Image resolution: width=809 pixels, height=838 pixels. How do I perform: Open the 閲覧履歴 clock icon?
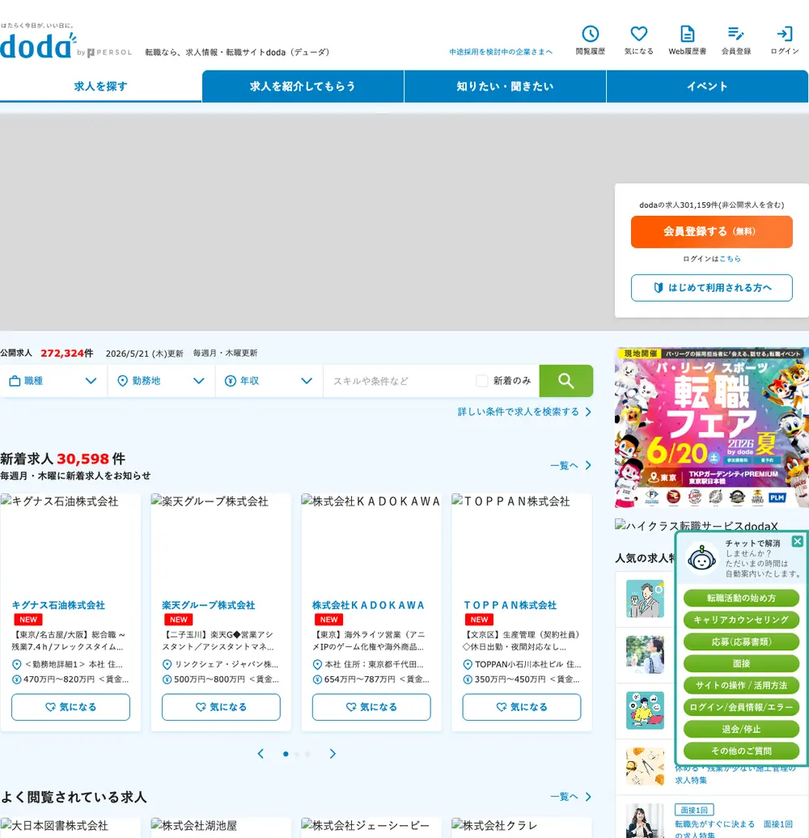tap(590, 34)
